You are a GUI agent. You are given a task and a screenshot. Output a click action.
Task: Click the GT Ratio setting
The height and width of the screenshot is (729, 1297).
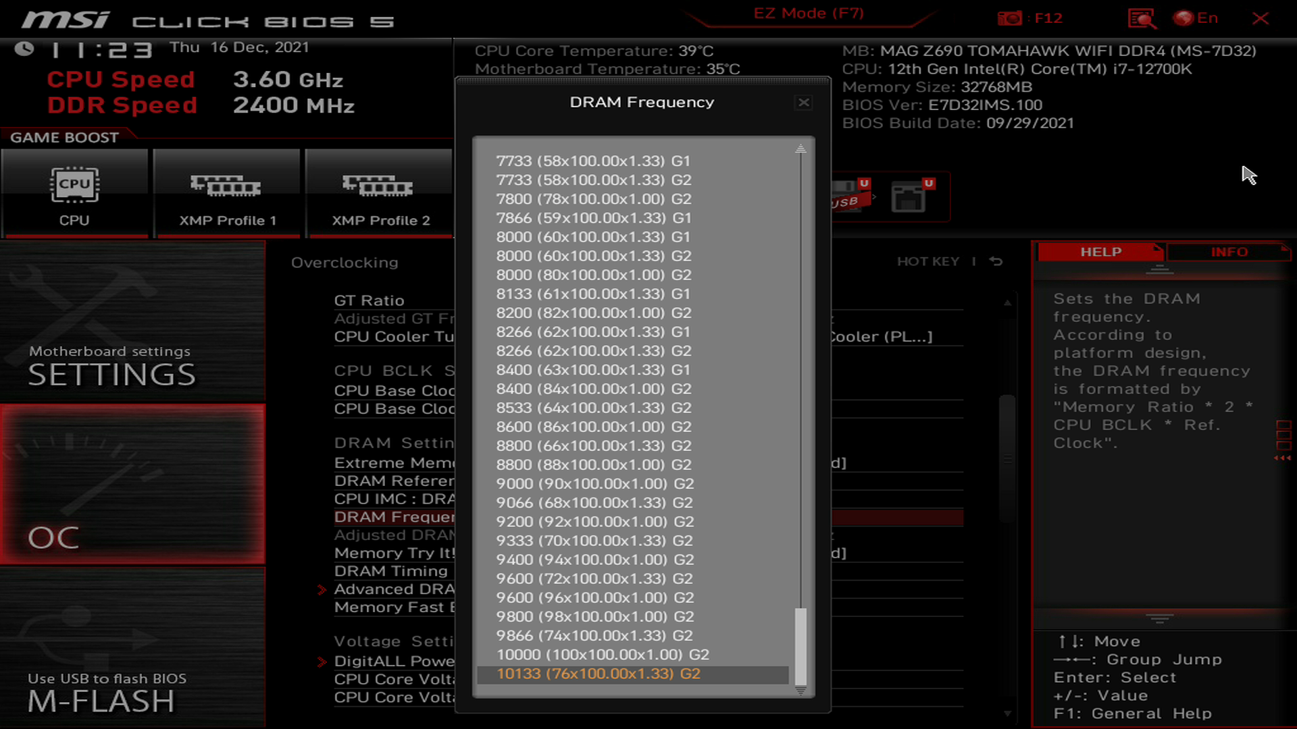(369, 300)
